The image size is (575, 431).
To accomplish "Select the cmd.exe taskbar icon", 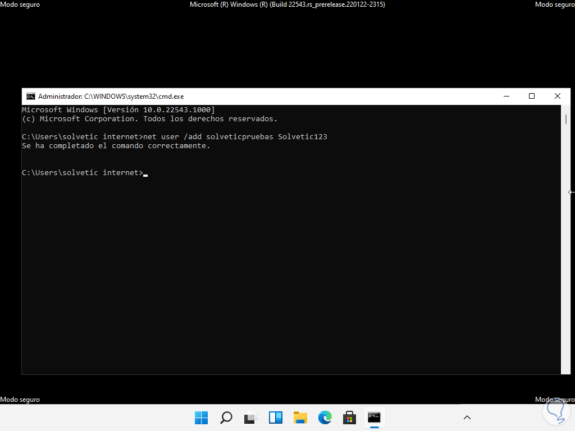I will click(374, 418).
